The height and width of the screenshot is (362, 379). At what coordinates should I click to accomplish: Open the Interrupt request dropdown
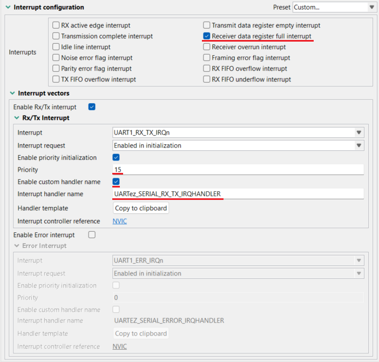(x=238, y=145)
